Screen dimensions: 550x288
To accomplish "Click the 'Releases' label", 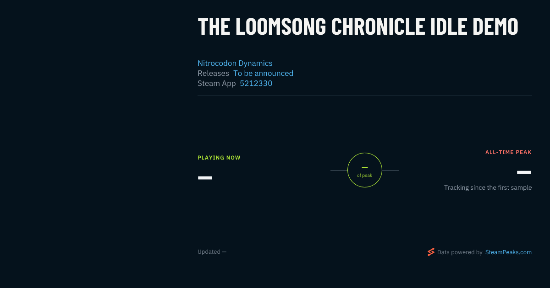I will point(213,73).
